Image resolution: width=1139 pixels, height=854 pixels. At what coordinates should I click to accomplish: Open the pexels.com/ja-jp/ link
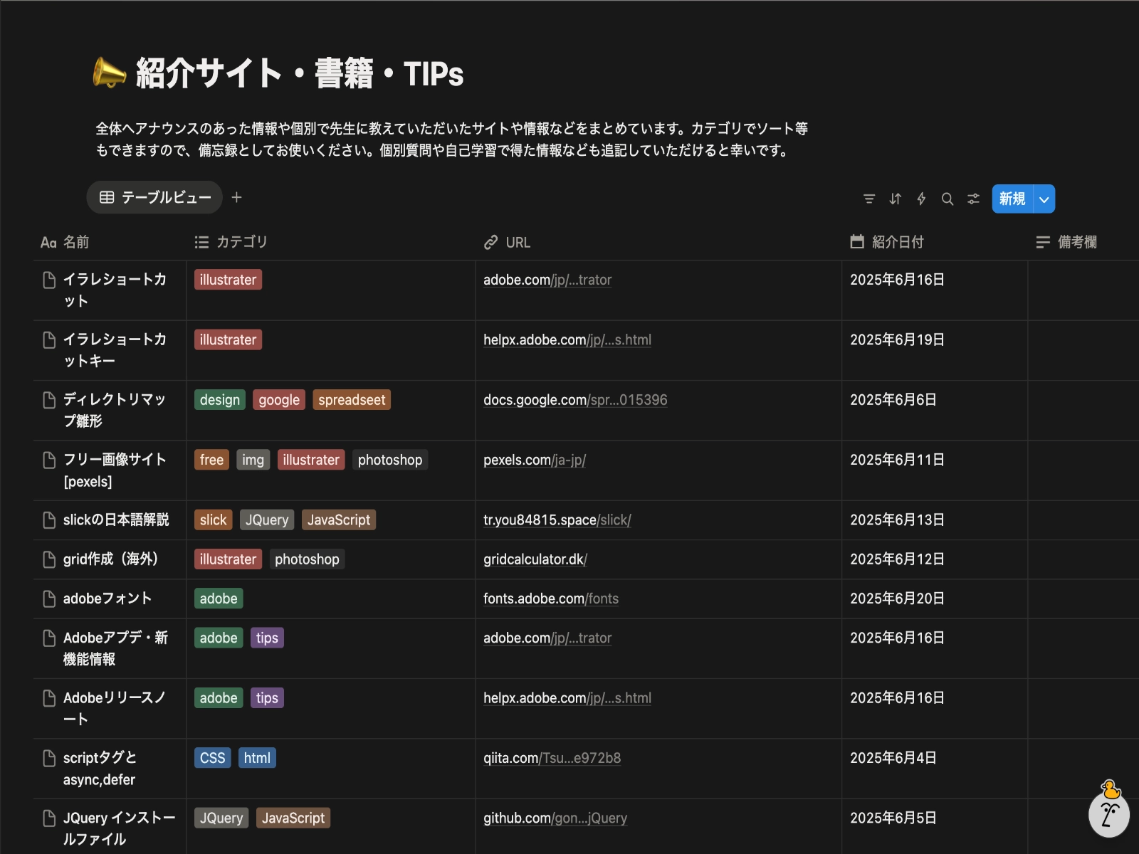pos(534,460)
